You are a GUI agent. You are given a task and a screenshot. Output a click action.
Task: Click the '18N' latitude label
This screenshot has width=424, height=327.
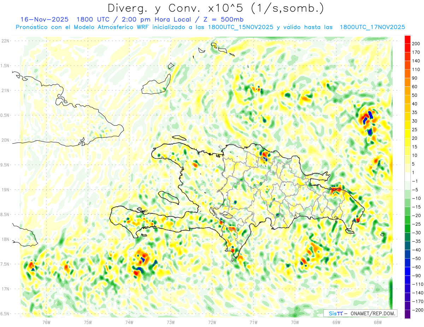pos(5,239)
